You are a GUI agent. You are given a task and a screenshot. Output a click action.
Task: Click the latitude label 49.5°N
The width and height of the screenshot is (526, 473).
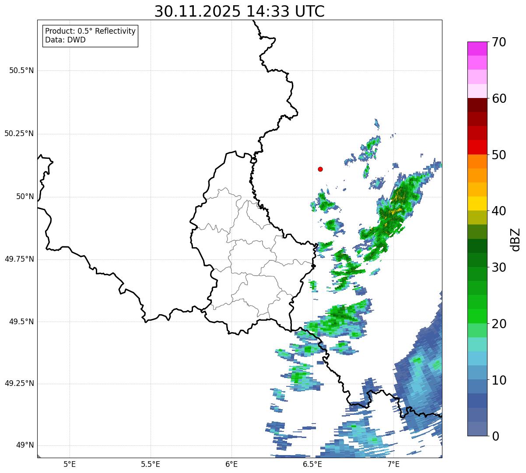[21, 322]
